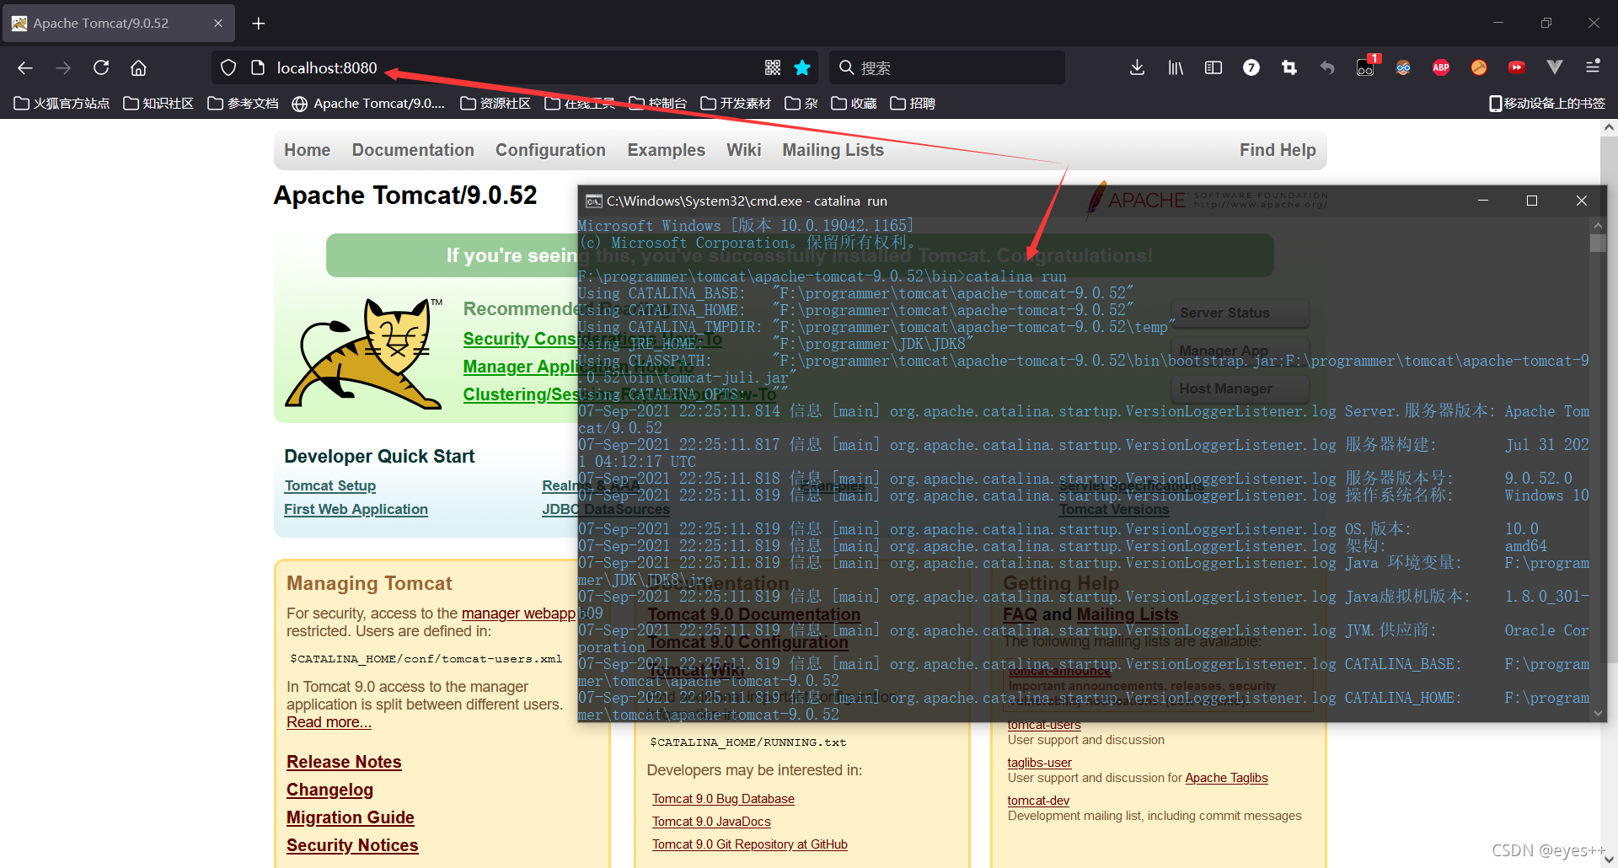Click the undo arrow toolbar icon

pos(1327,67)
